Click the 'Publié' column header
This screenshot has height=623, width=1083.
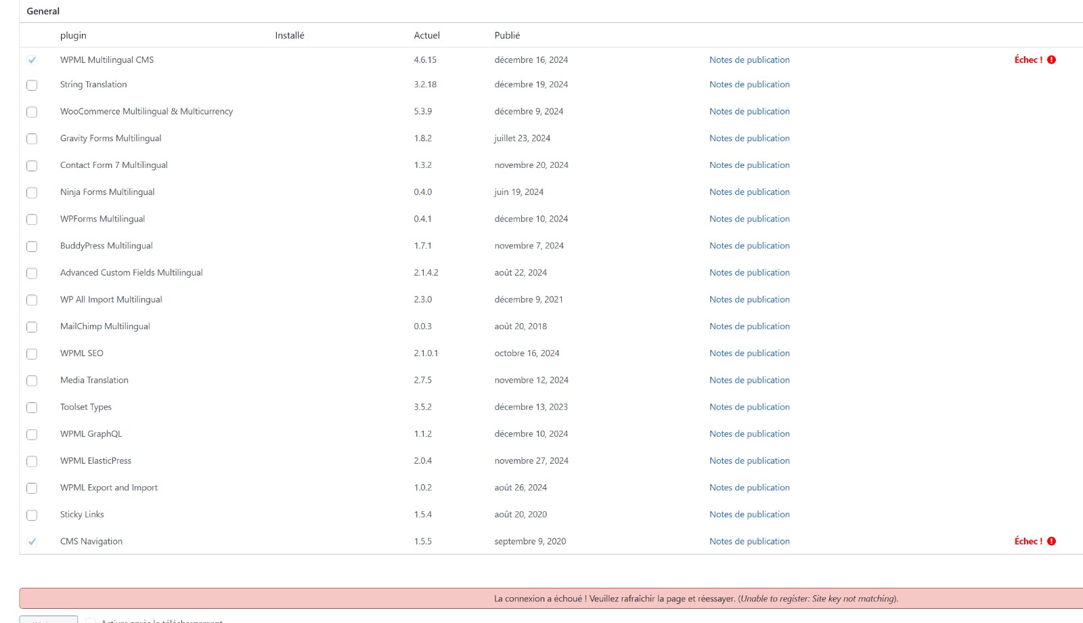coord(507,35)
